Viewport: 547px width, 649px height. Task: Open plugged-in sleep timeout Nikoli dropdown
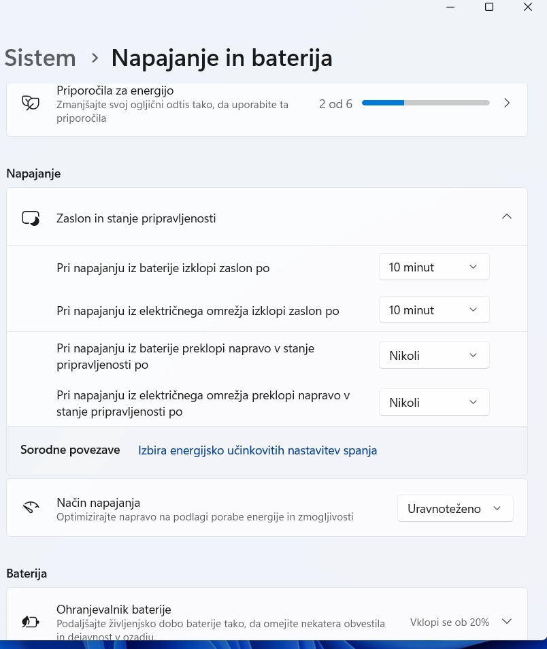click(434, 402)
